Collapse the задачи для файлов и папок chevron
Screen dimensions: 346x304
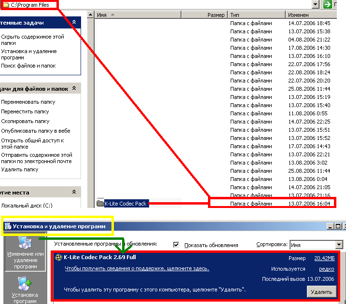tap(74, 88)
